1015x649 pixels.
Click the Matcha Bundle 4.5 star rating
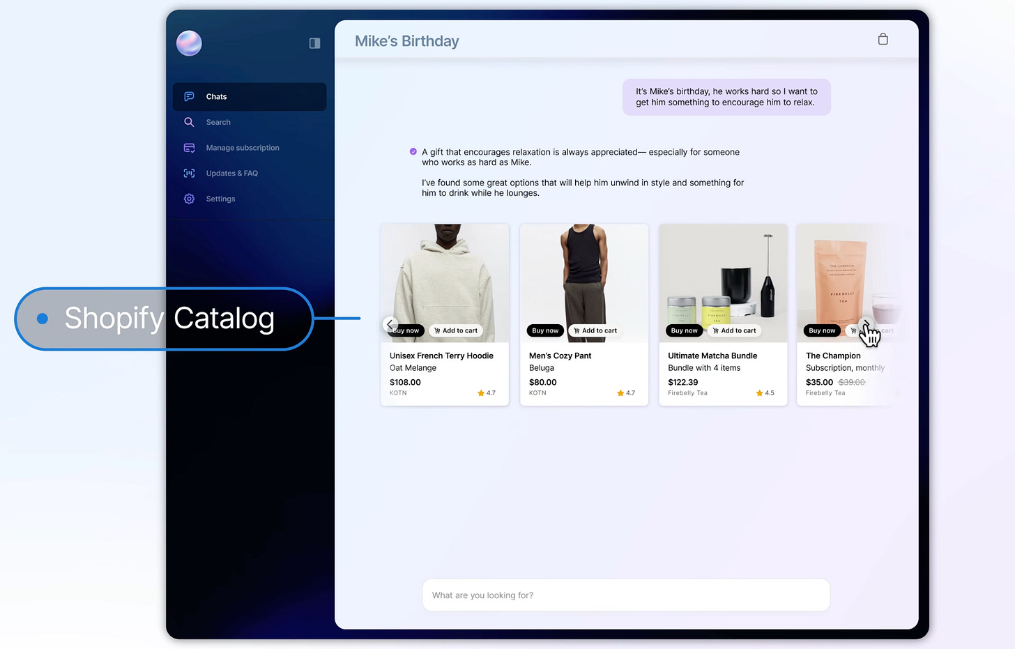tap(765, 393)
